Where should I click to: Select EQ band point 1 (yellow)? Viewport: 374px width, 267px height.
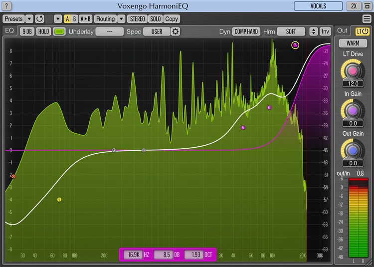click(59, 200)
